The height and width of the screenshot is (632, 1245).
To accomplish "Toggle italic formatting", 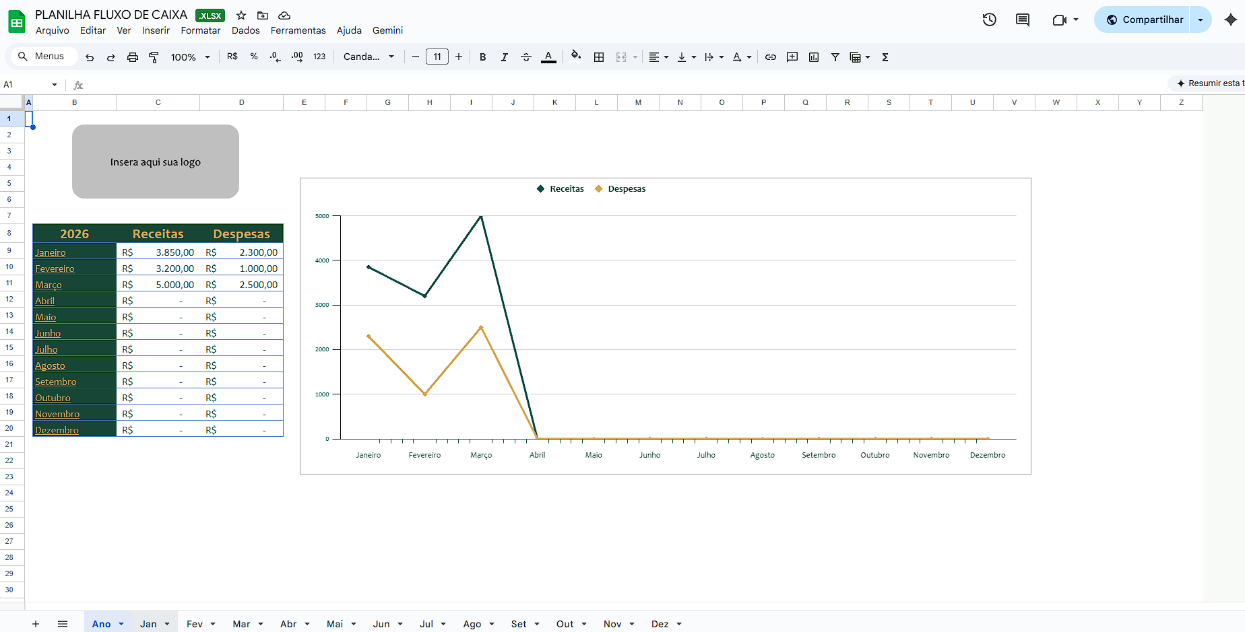I will point(505,57).
